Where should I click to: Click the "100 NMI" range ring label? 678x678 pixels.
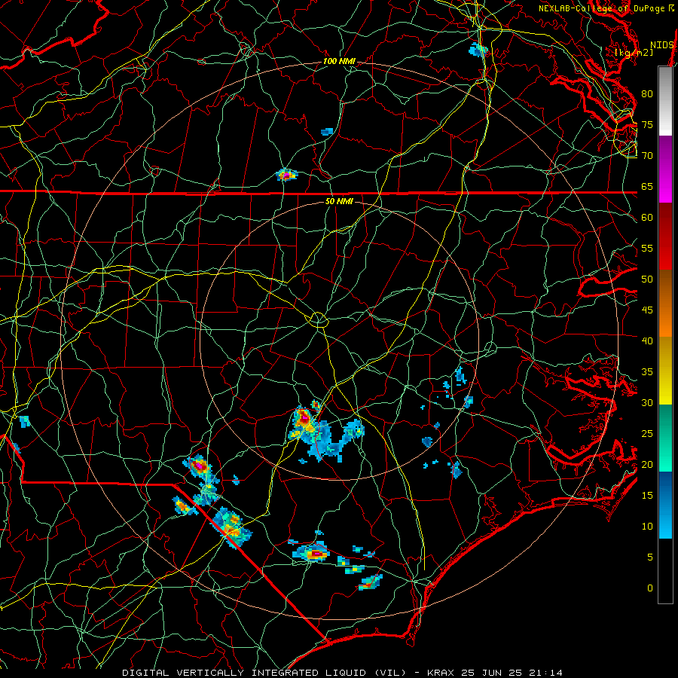coord(339,62)
